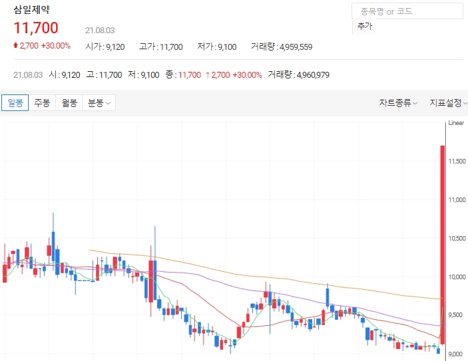Click the 종목명 or 코드 search field
This screenshot has height=361, width=468.
(407, 11)
